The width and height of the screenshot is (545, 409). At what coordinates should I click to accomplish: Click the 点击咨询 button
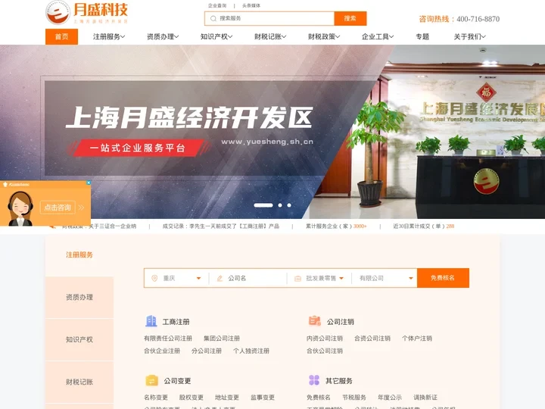tap(58, 208)
